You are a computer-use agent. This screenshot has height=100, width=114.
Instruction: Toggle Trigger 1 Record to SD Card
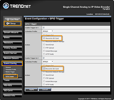pos(44,38)
